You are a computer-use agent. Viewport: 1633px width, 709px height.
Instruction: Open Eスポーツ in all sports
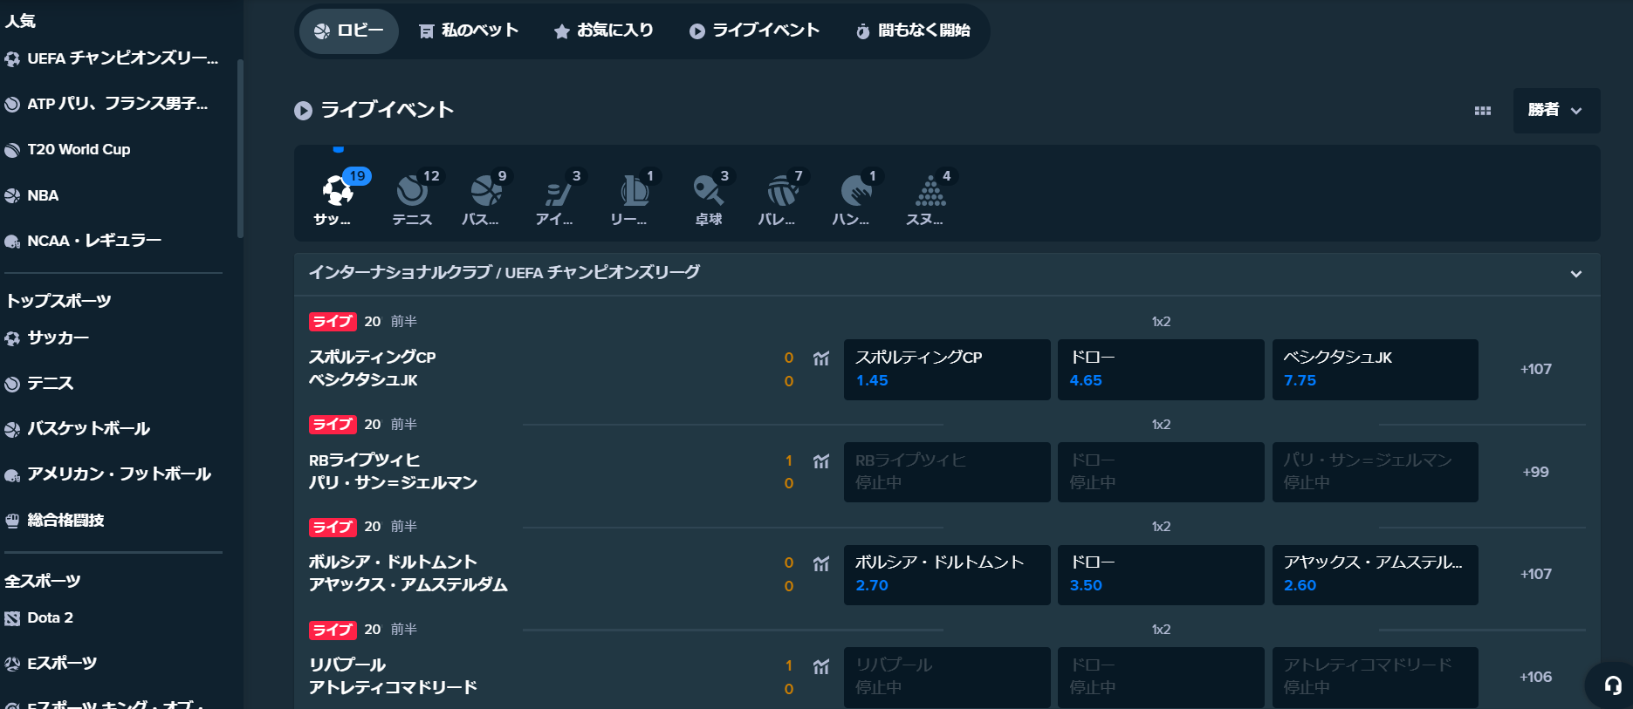click(x=51, y=664)
